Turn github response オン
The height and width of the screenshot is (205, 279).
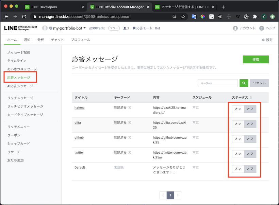tap(238, 139)
